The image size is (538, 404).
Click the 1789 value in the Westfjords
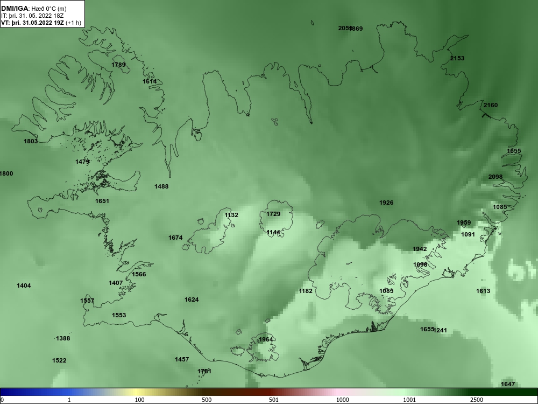(x=118, y=65)
